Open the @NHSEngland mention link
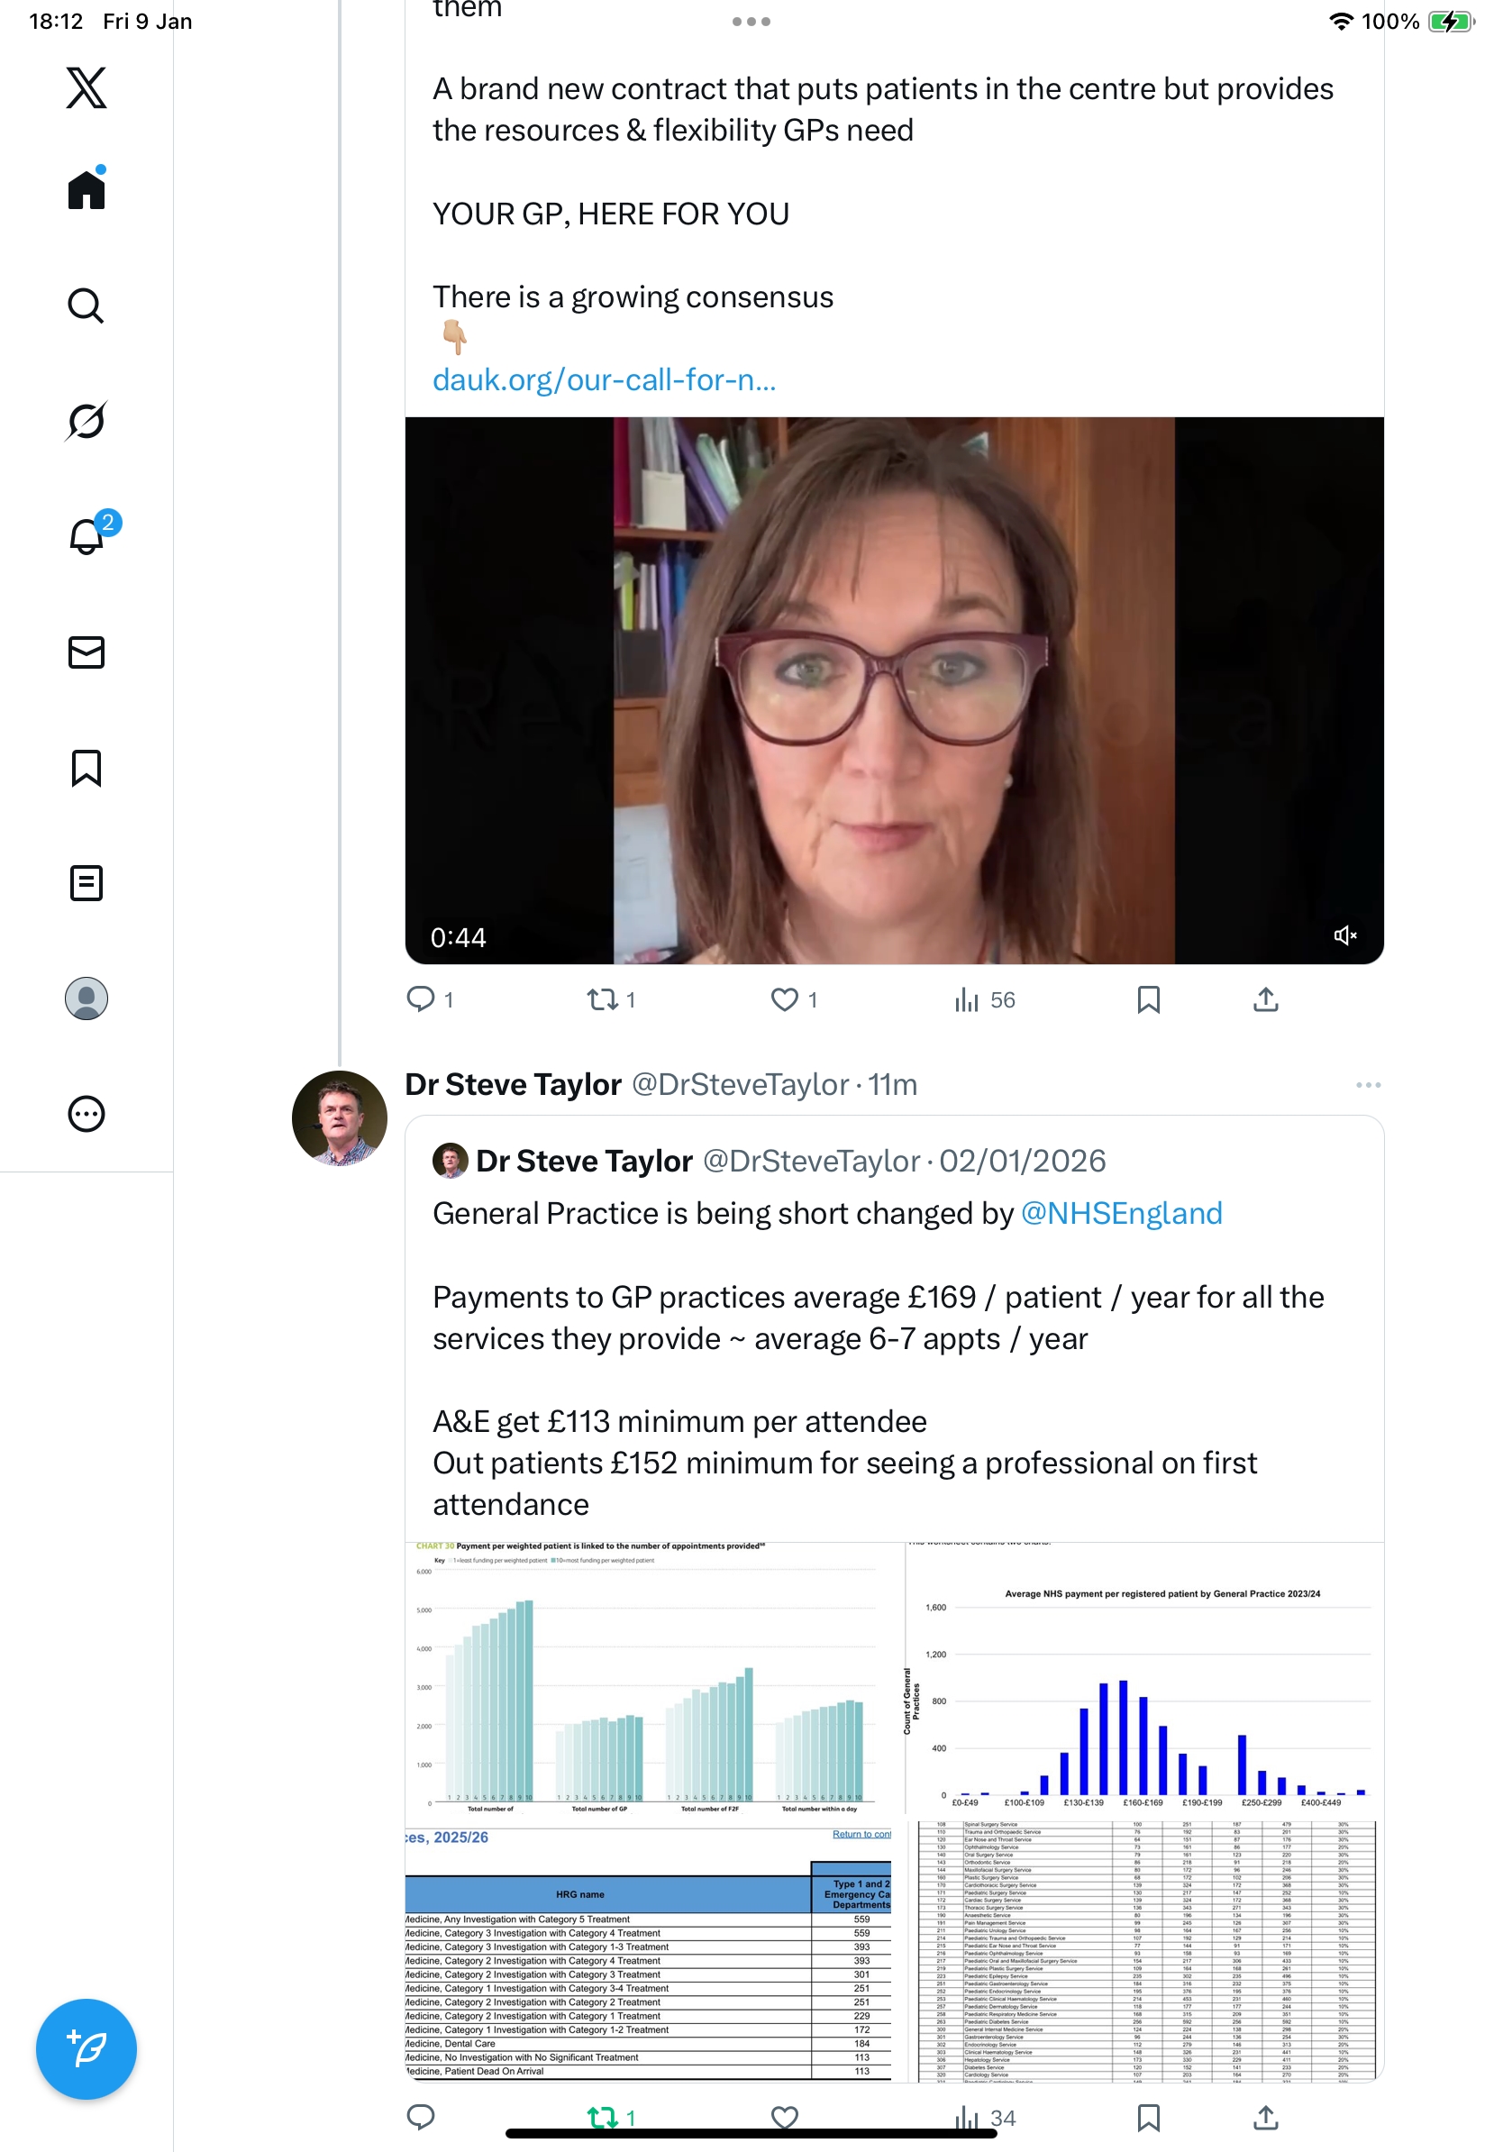Image resolution: width=1503 pixels, height=2152 pixels. click(1121, 1213)
